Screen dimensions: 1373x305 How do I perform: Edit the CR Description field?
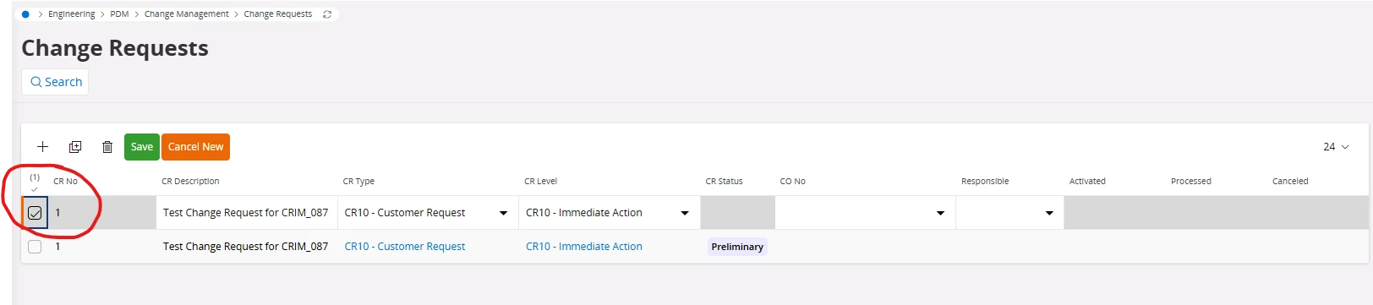coord(246,213)
